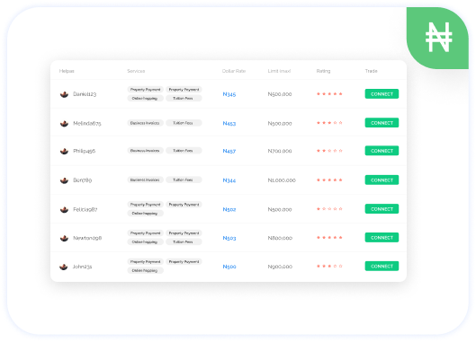Sort by the Dollar Rate column header
This screenshot has height=342, width=476.
[234, 71]
